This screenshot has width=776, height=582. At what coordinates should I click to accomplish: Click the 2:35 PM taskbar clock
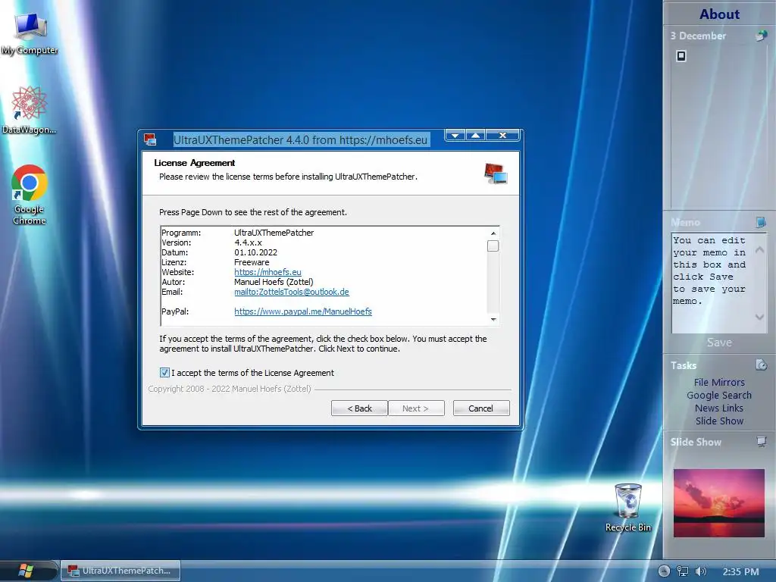(740, 571)
